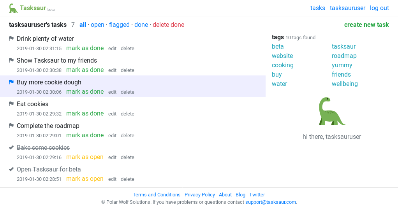This screenshot has width=398, height=210.
Task: Delete Open Tasksaur for beta task
Action: coord(127,179)
